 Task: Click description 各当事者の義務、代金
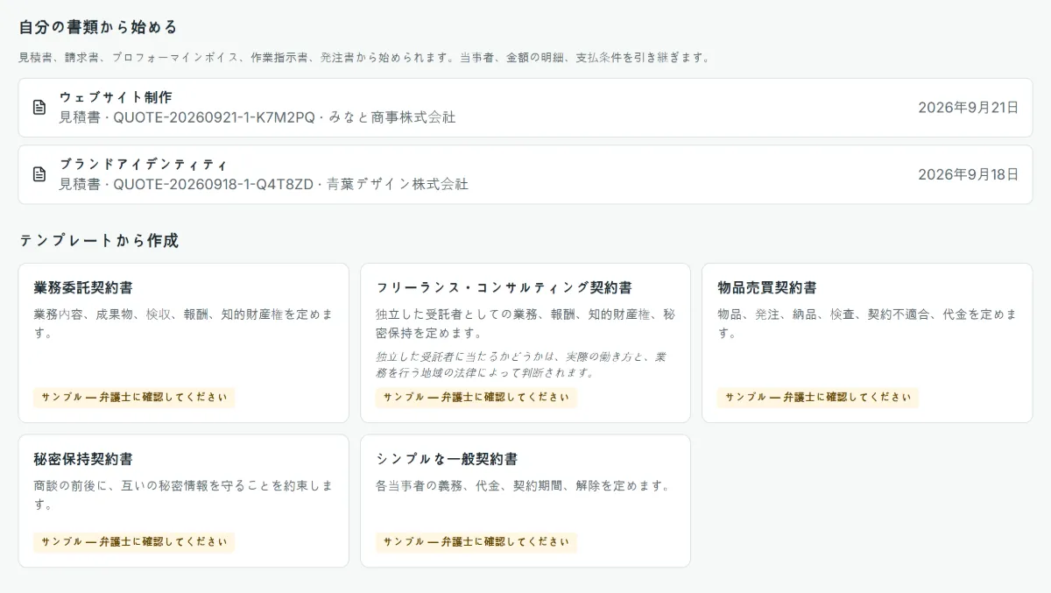click(x=523, y=485)
